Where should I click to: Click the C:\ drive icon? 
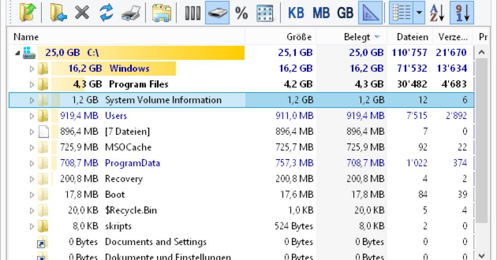pyautogui.click(x=29, y=52)
